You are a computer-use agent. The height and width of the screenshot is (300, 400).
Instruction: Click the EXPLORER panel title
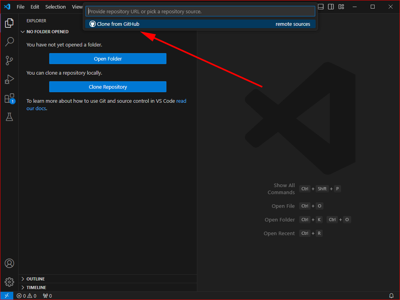point(36,21)
